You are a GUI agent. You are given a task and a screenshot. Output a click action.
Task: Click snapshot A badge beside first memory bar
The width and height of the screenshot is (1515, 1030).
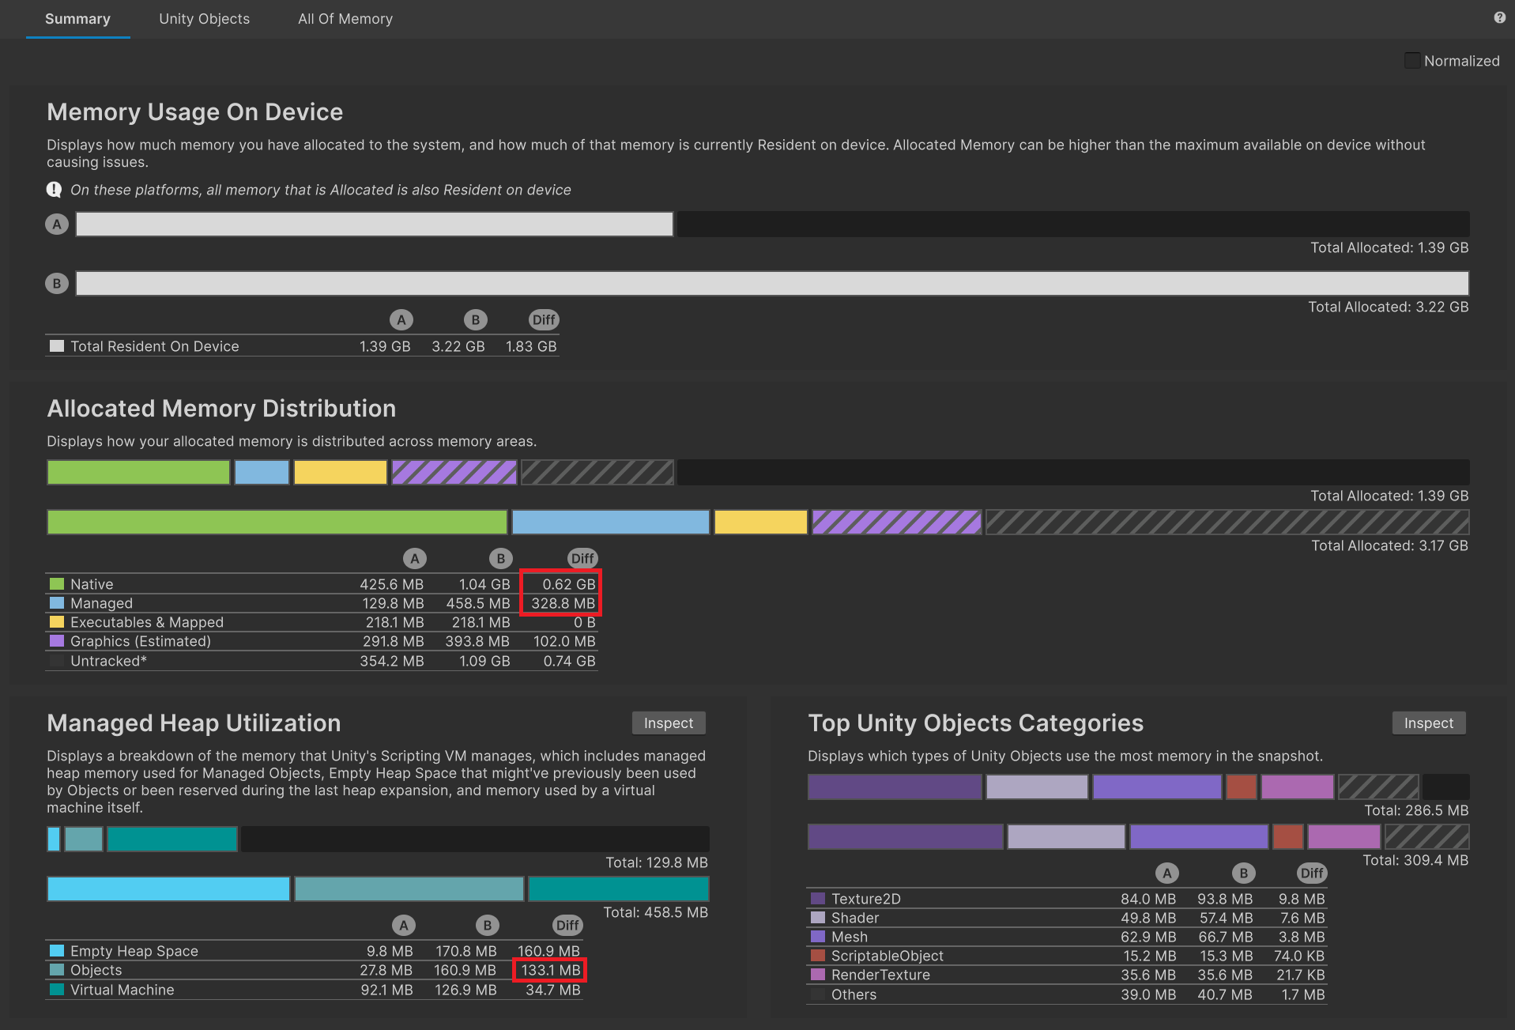pos(56,224)
